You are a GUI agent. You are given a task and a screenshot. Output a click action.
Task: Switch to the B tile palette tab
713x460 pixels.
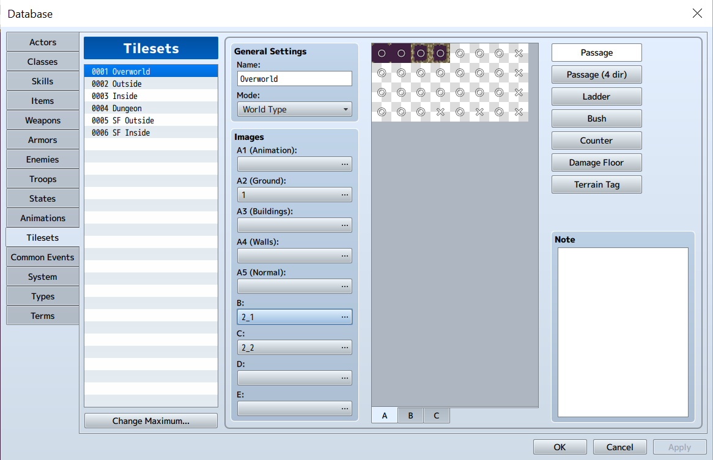(x=410, y=415)
